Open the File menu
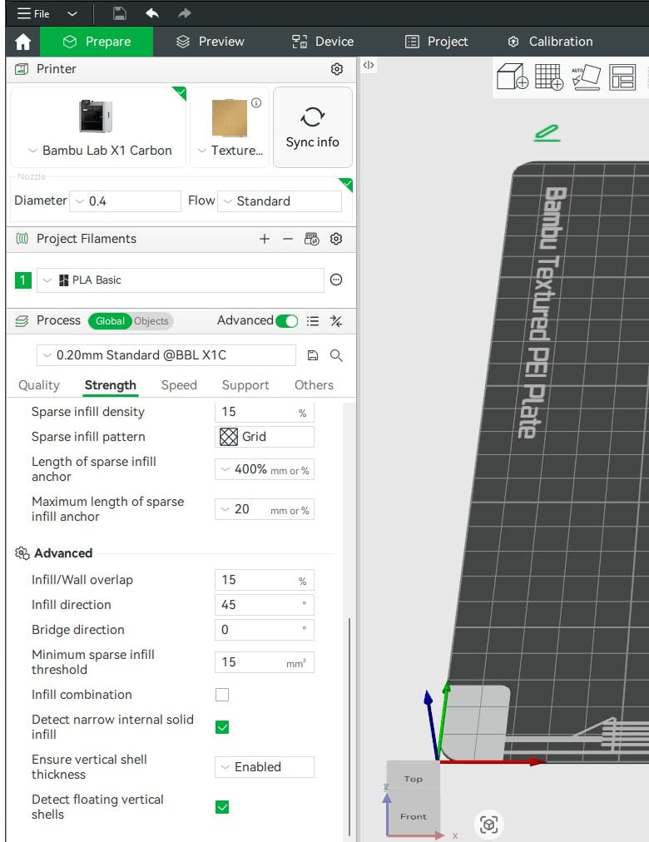The width and height of the screenshot is (649, 842). [33, 14]
